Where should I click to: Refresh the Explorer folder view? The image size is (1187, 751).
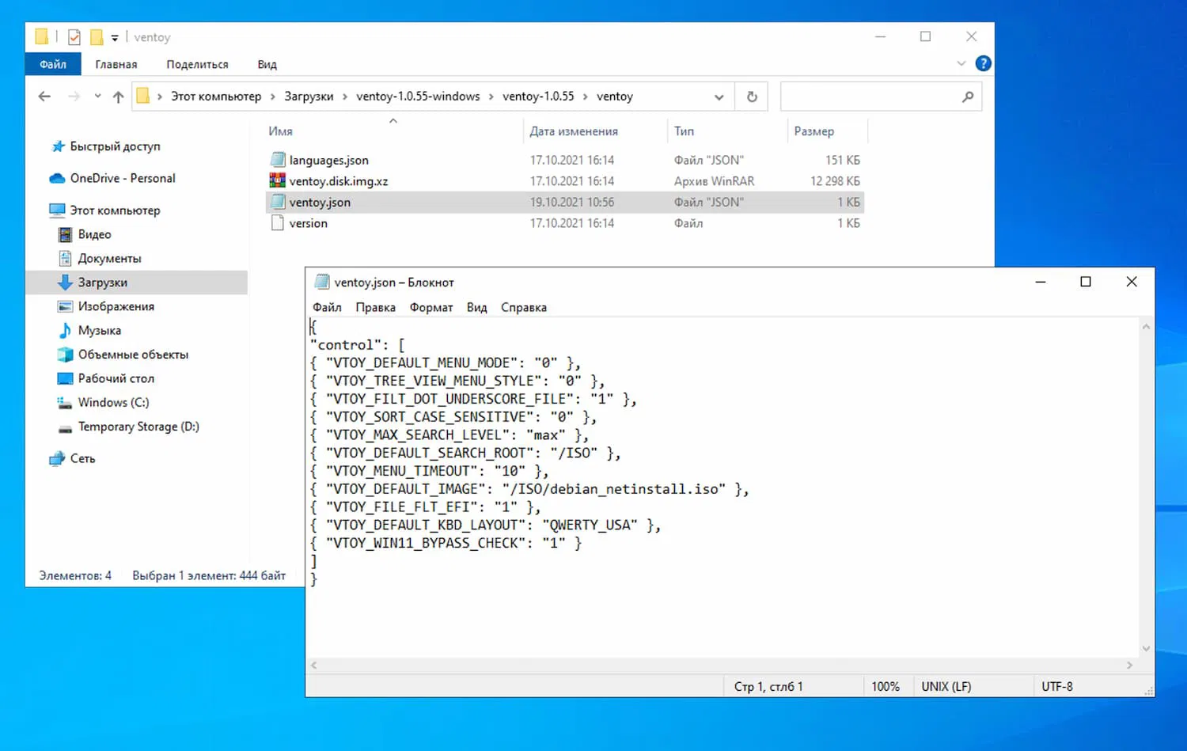coord(752,97)
